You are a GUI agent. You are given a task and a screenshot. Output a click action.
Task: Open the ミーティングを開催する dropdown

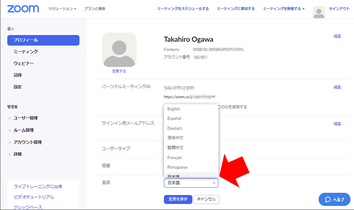[283, 8]
